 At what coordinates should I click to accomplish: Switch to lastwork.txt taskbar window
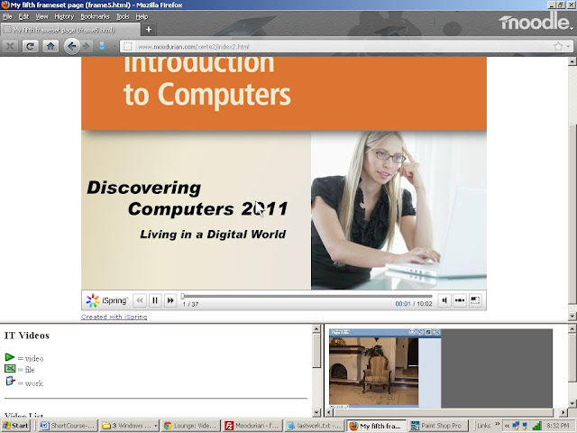click(x=314, y=426)
